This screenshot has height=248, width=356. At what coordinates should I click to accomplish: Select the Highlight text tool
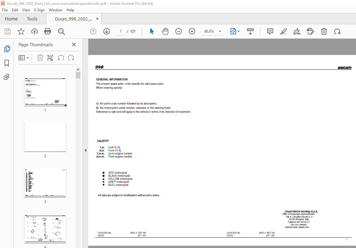click(283, 31)
